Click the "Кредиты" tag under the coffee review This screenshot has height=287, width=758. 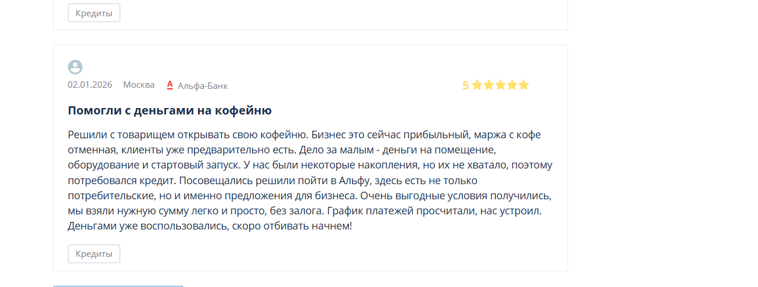tap(94, 254)
